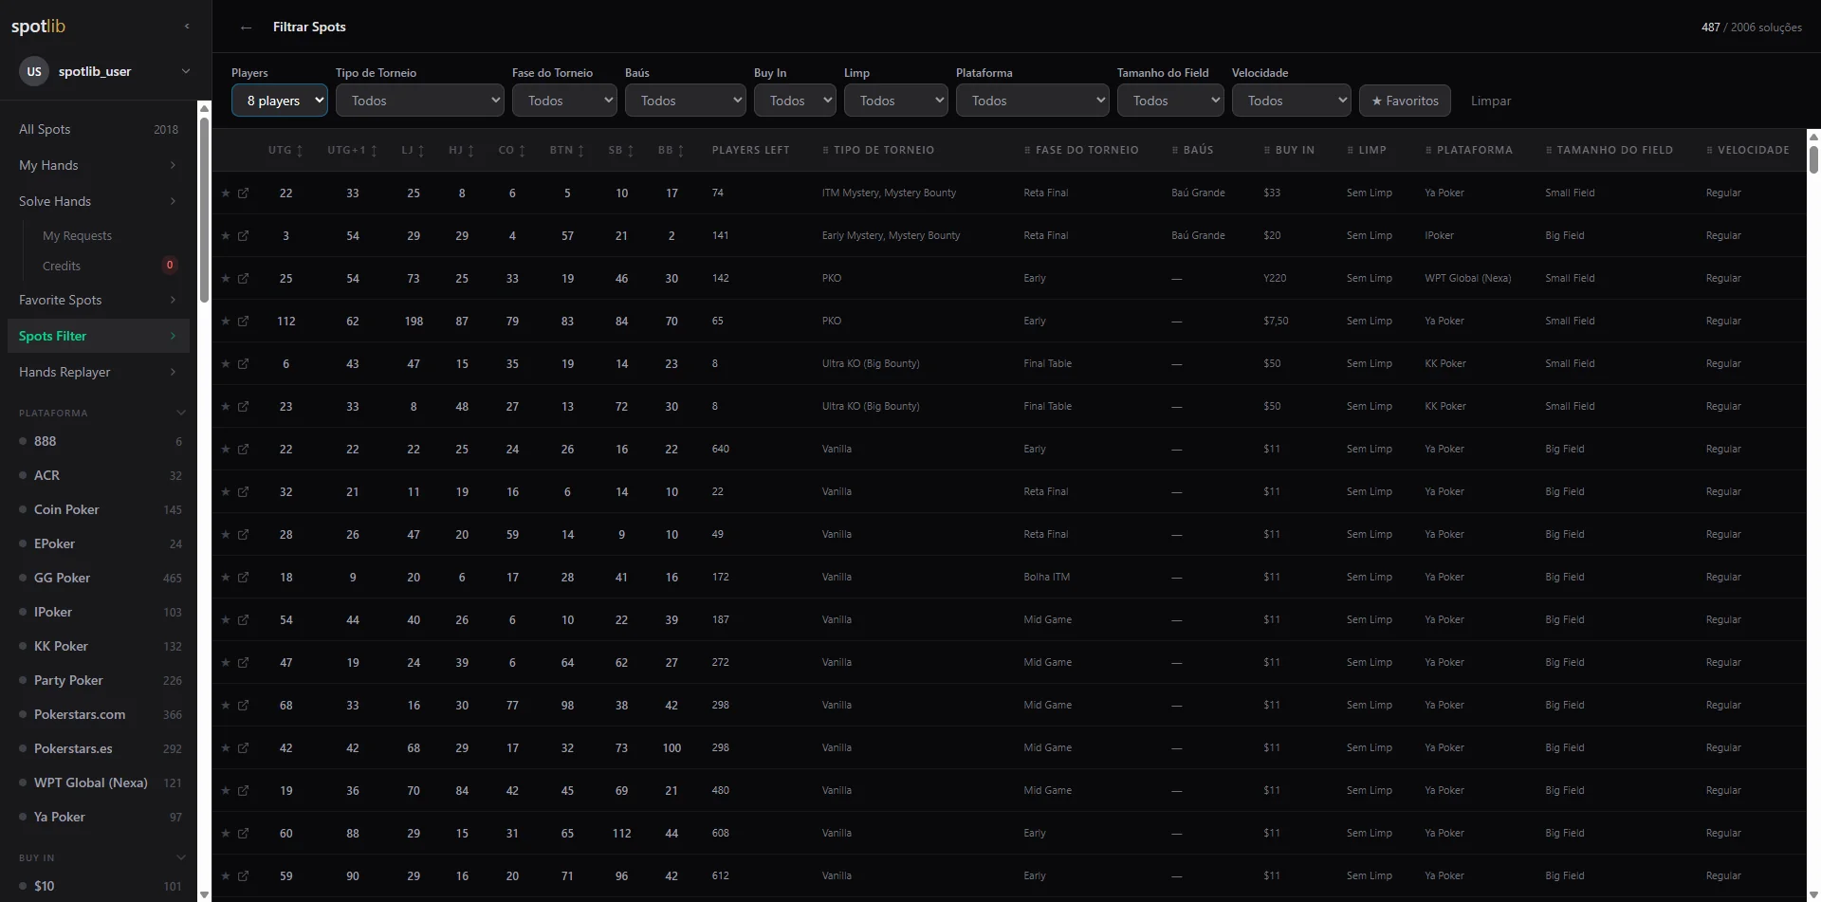Image resolution: width=1821 pixels, height=902 pixels.
Task: Collapse the sidebar with the top chevron
Action: (186, 27)
